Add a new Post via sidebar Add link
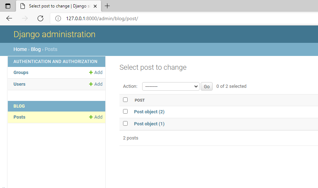318x188 pixels. [x=96, y=117]
